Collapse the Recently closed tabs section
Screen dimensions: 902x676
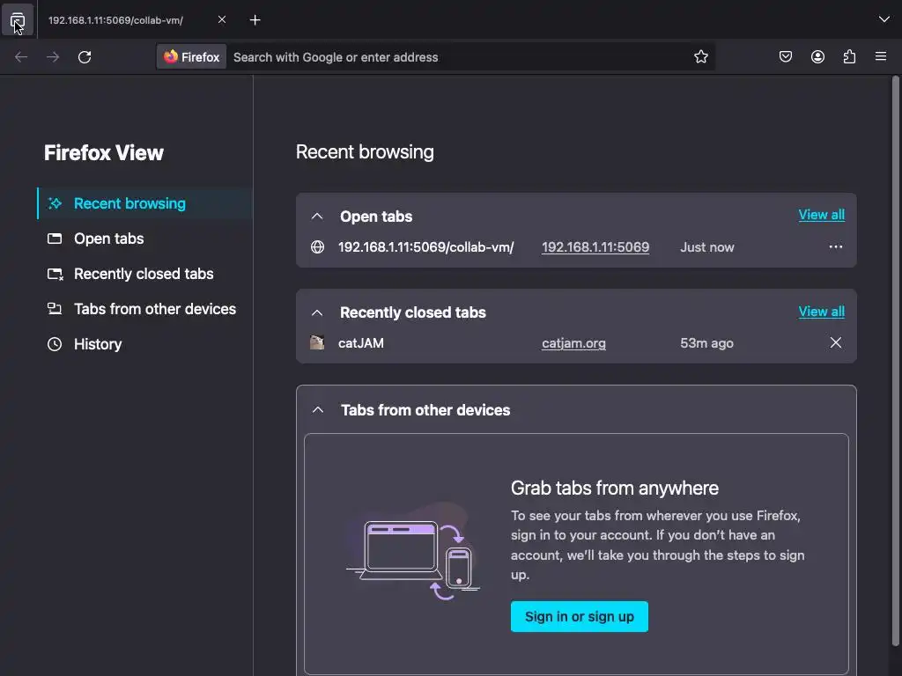317,312
